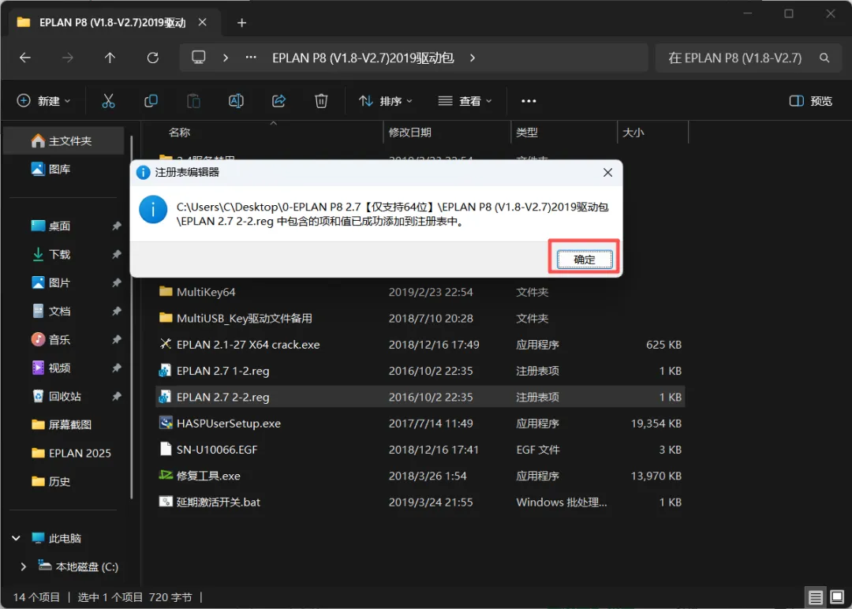The width and height of the screenshot is (852, 609).
Task: Expand 本地磁盘 (C:) tree node
Action: [x=23, y=566]
